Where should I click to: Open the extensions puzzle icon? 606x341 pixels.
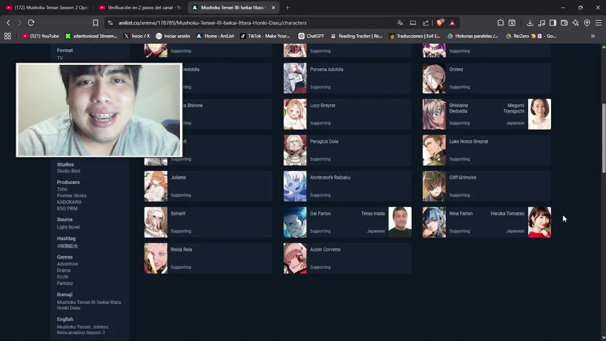500,23
